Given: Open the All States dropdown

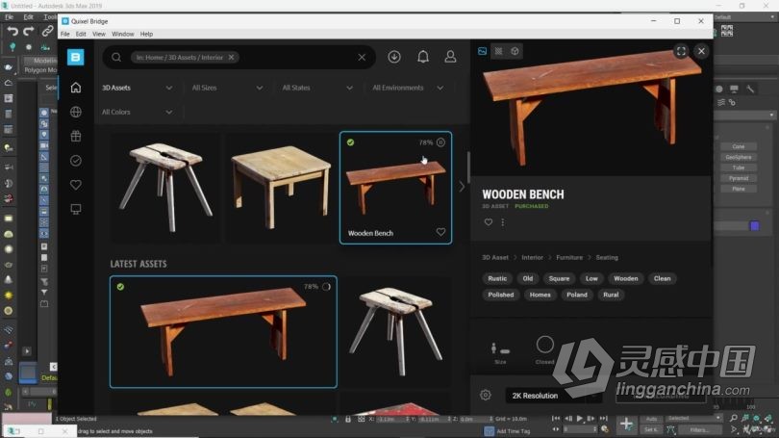Looking at the screenshot, I should click(318, 88).
